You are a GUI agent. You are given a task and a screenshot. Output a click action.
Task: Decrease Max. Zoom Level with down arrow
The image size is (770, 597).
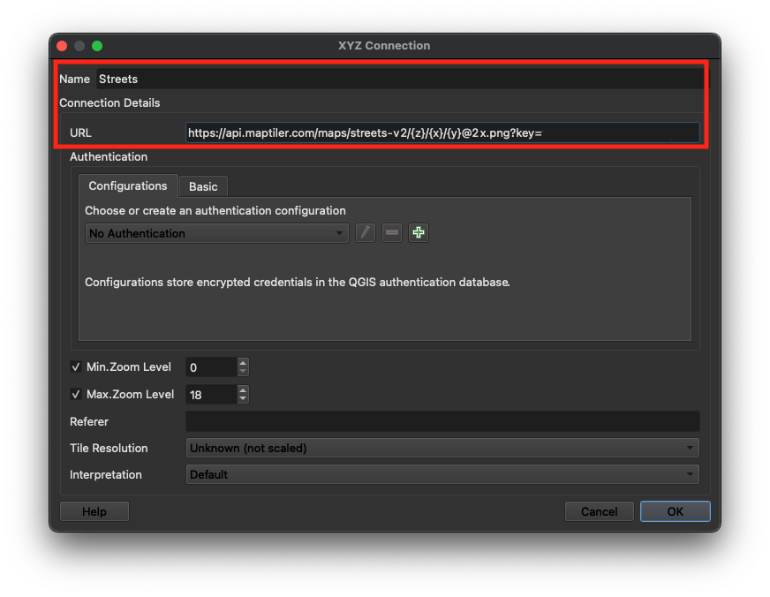(243, 399)
